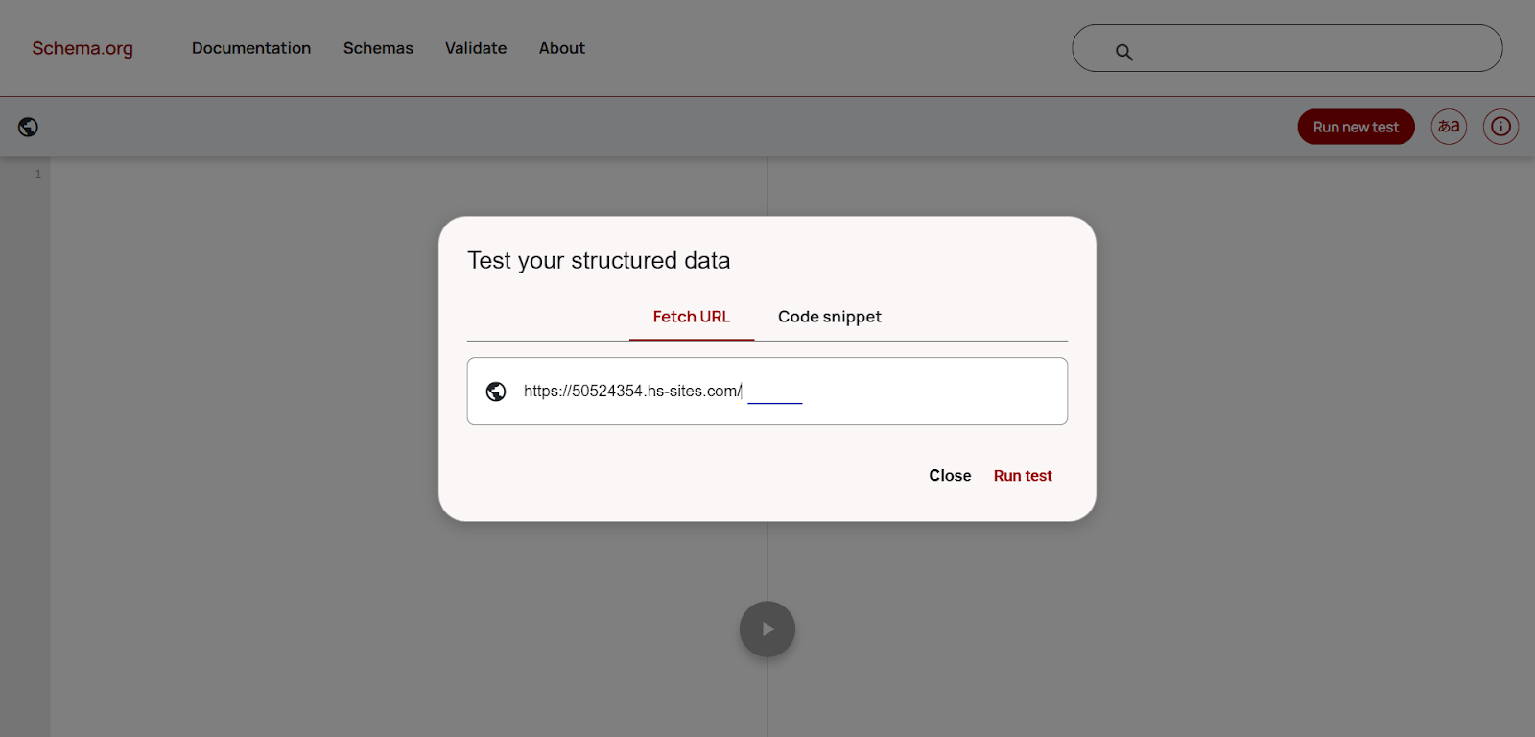
Task: Click the globe icon in the toolbar
Action: [28, 127]
